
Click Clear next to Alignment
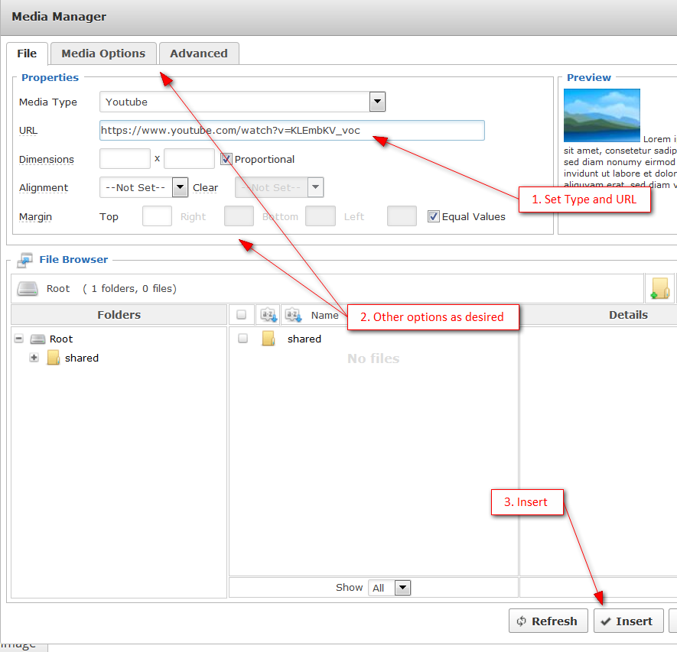(205, 187)
